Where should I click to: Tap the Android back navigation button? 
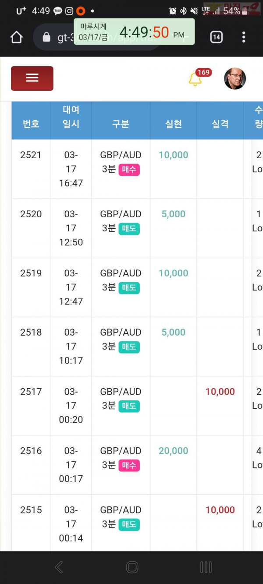(59, 567)
